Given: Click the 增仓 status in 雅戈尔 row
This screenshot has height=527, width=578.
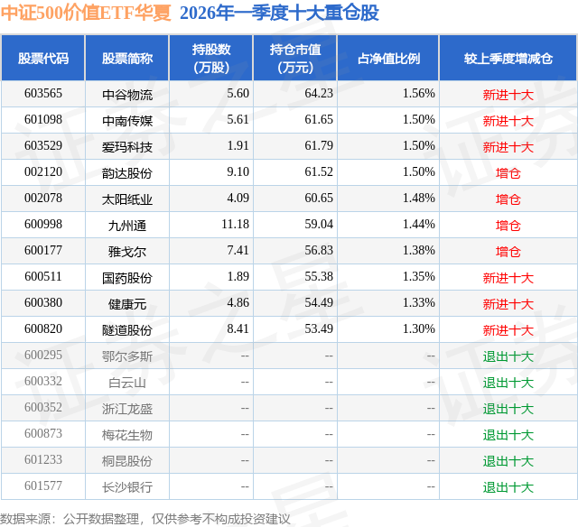Looking at the screenshot, I should pyautogui.click(x=508, y=252).
